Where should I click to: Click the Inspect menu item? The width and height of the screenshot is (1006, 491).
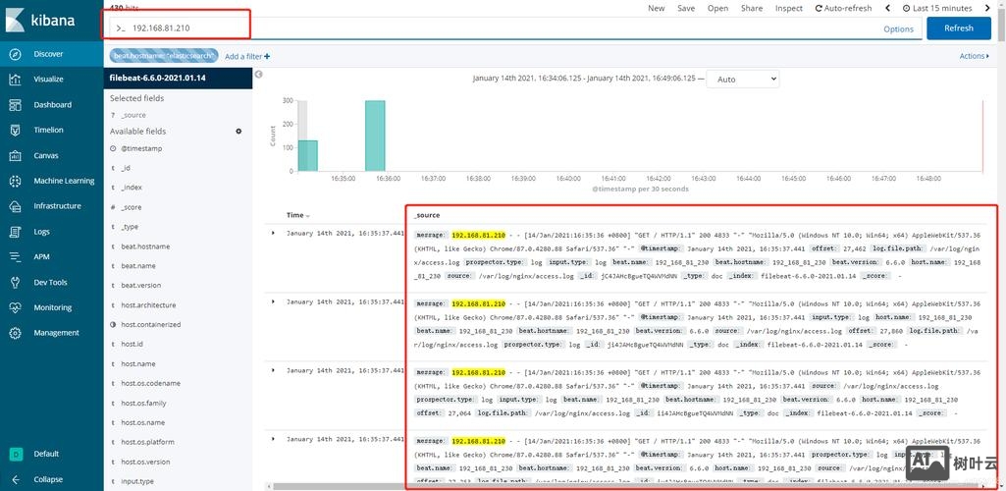tap(788, 8)
